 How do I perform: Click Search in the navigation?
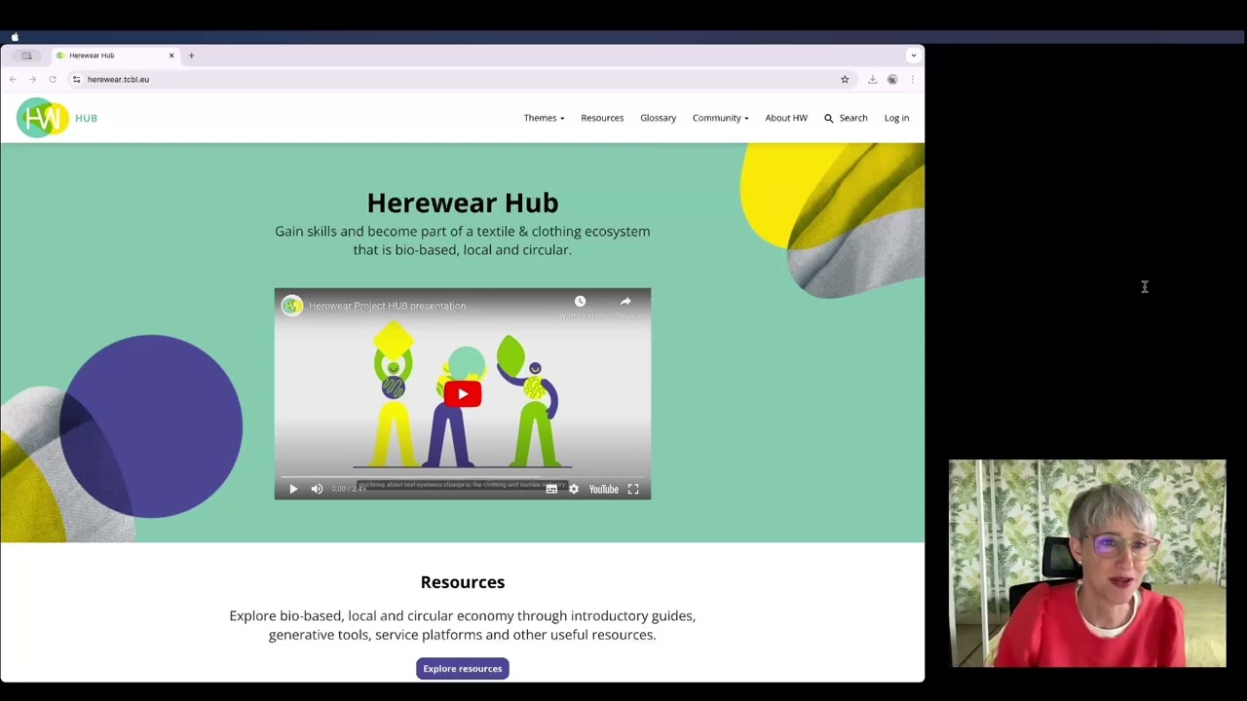click(x=846, y=118)
